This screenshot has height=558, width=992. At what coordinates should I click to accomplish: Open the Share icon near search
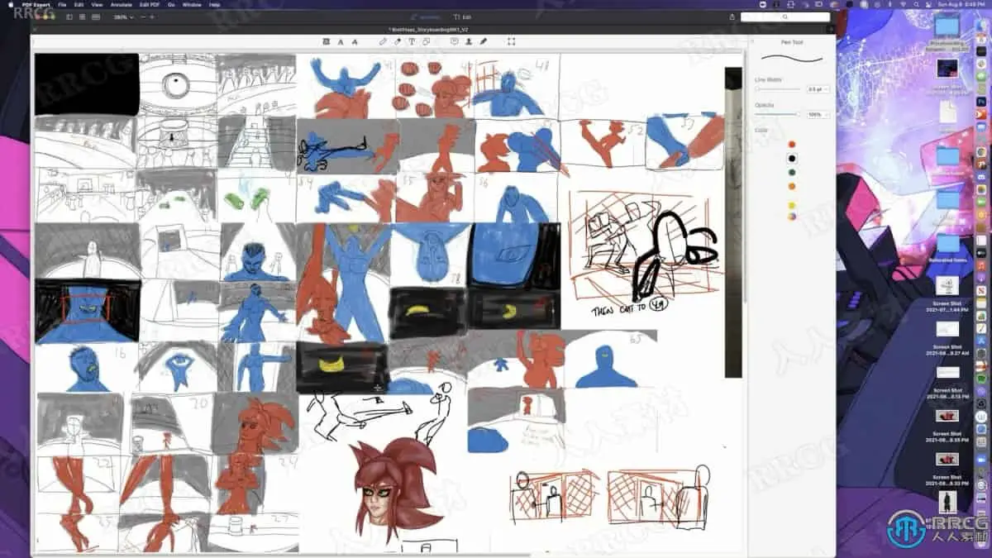pos(732,17)
